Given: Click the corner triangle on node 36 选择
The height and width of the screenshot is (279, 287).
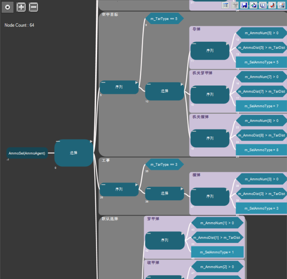Looking at the screenshot, I should pyautogui.click(x=182, y=189).
